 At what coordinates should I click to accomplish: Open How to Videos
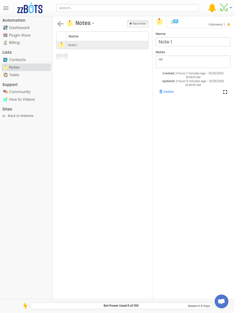[22, 99]
